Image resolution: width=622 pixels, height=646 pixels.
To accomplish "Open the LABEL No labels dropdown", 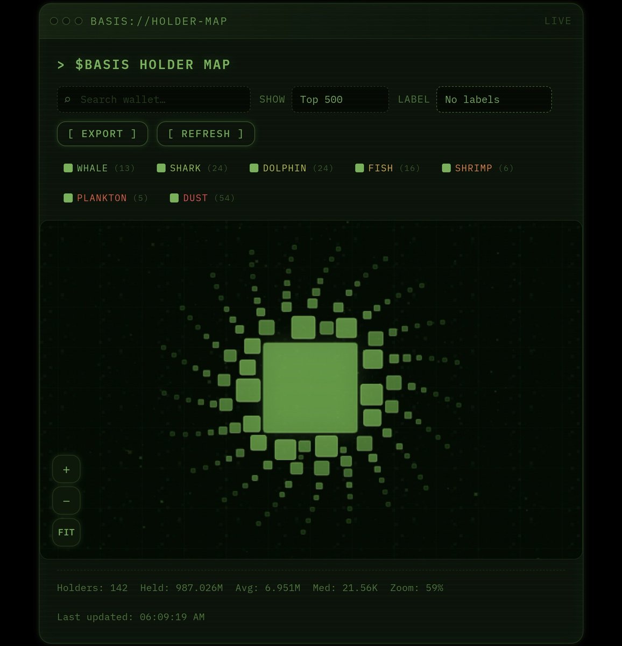I will click(x=494, y=100).
